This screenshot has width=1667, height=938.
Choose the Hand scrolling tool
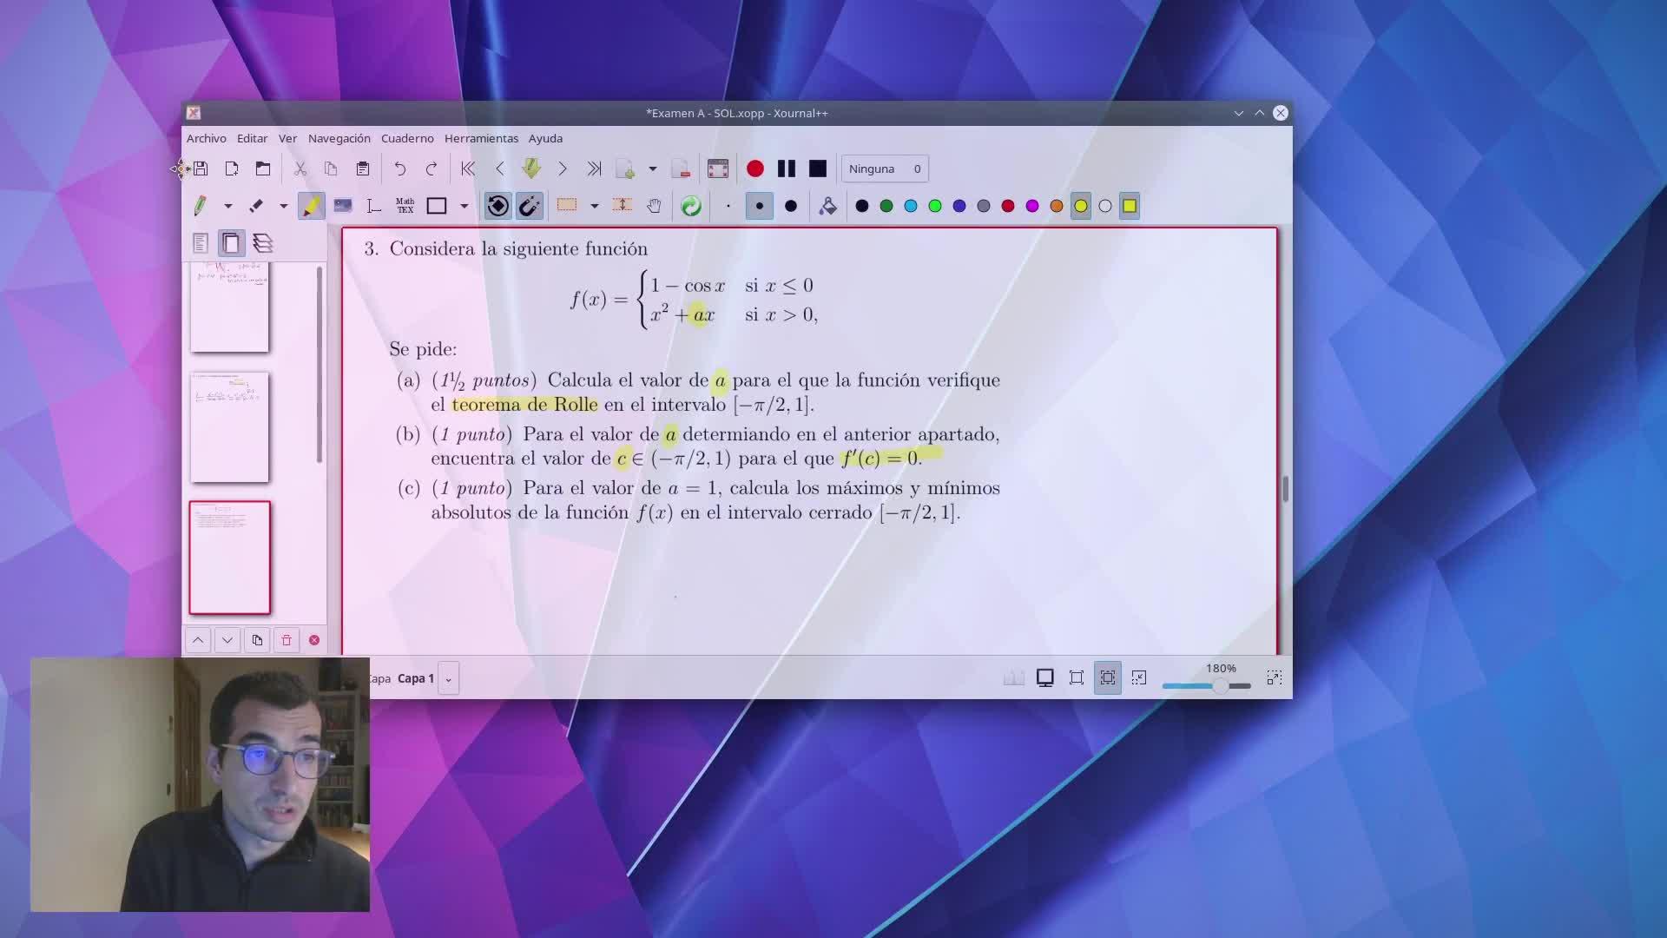point(654,206)
